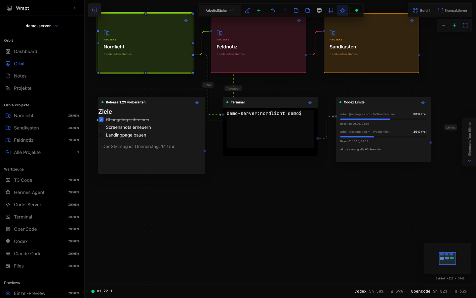
Task: Click the Nordlicht card's project folder icon
Action: click(106, 33)
